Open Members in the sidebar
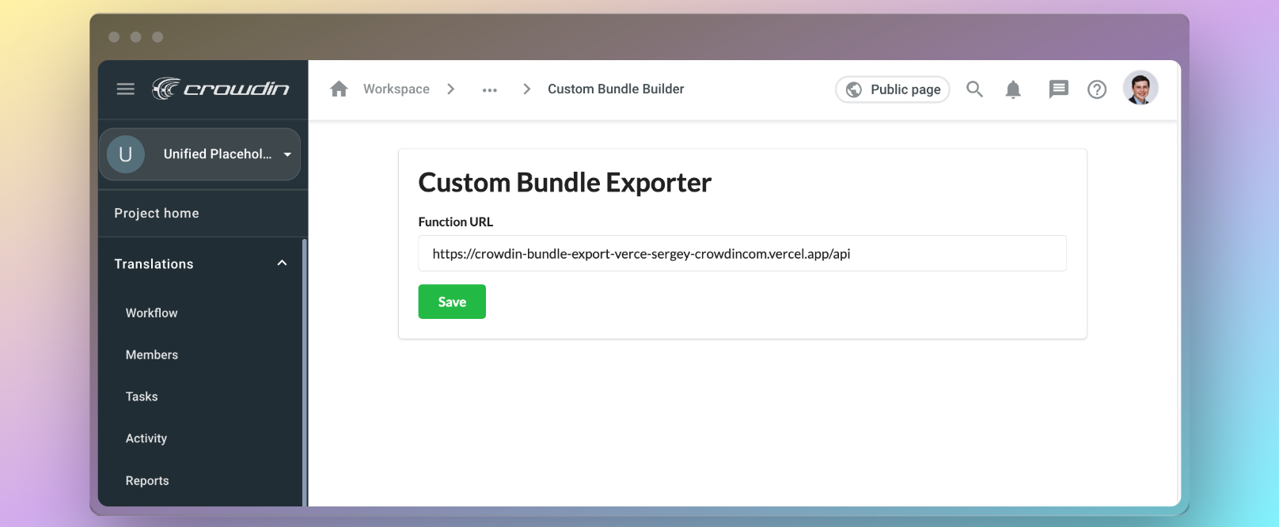1279x527 pixels. pos(152,355)
